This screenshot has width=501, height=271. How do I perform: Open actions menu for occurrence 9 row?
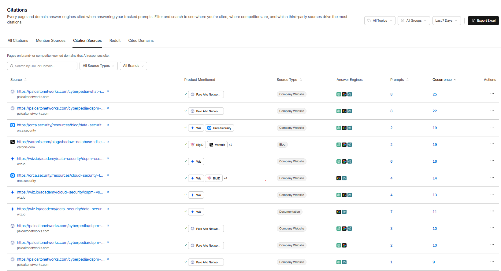click(x=492, y=262)
